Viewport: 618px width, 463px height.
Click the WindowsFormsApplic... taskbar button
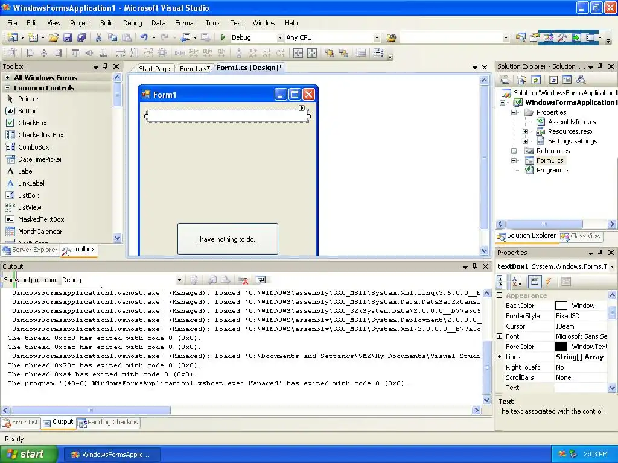click(x=112, y=455)
